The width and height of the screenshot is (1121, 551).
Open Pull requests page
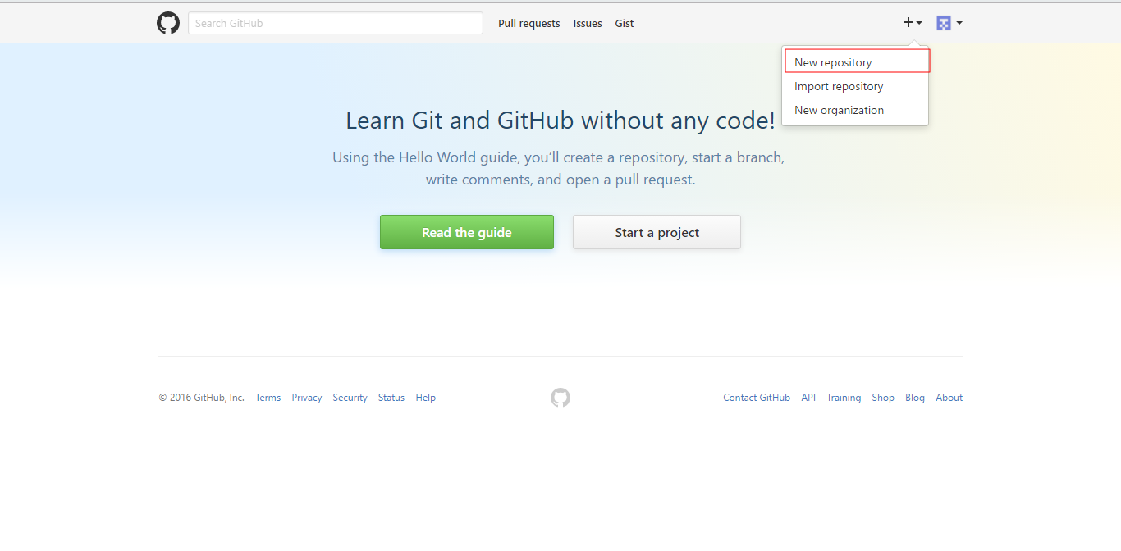click(528, 24)
